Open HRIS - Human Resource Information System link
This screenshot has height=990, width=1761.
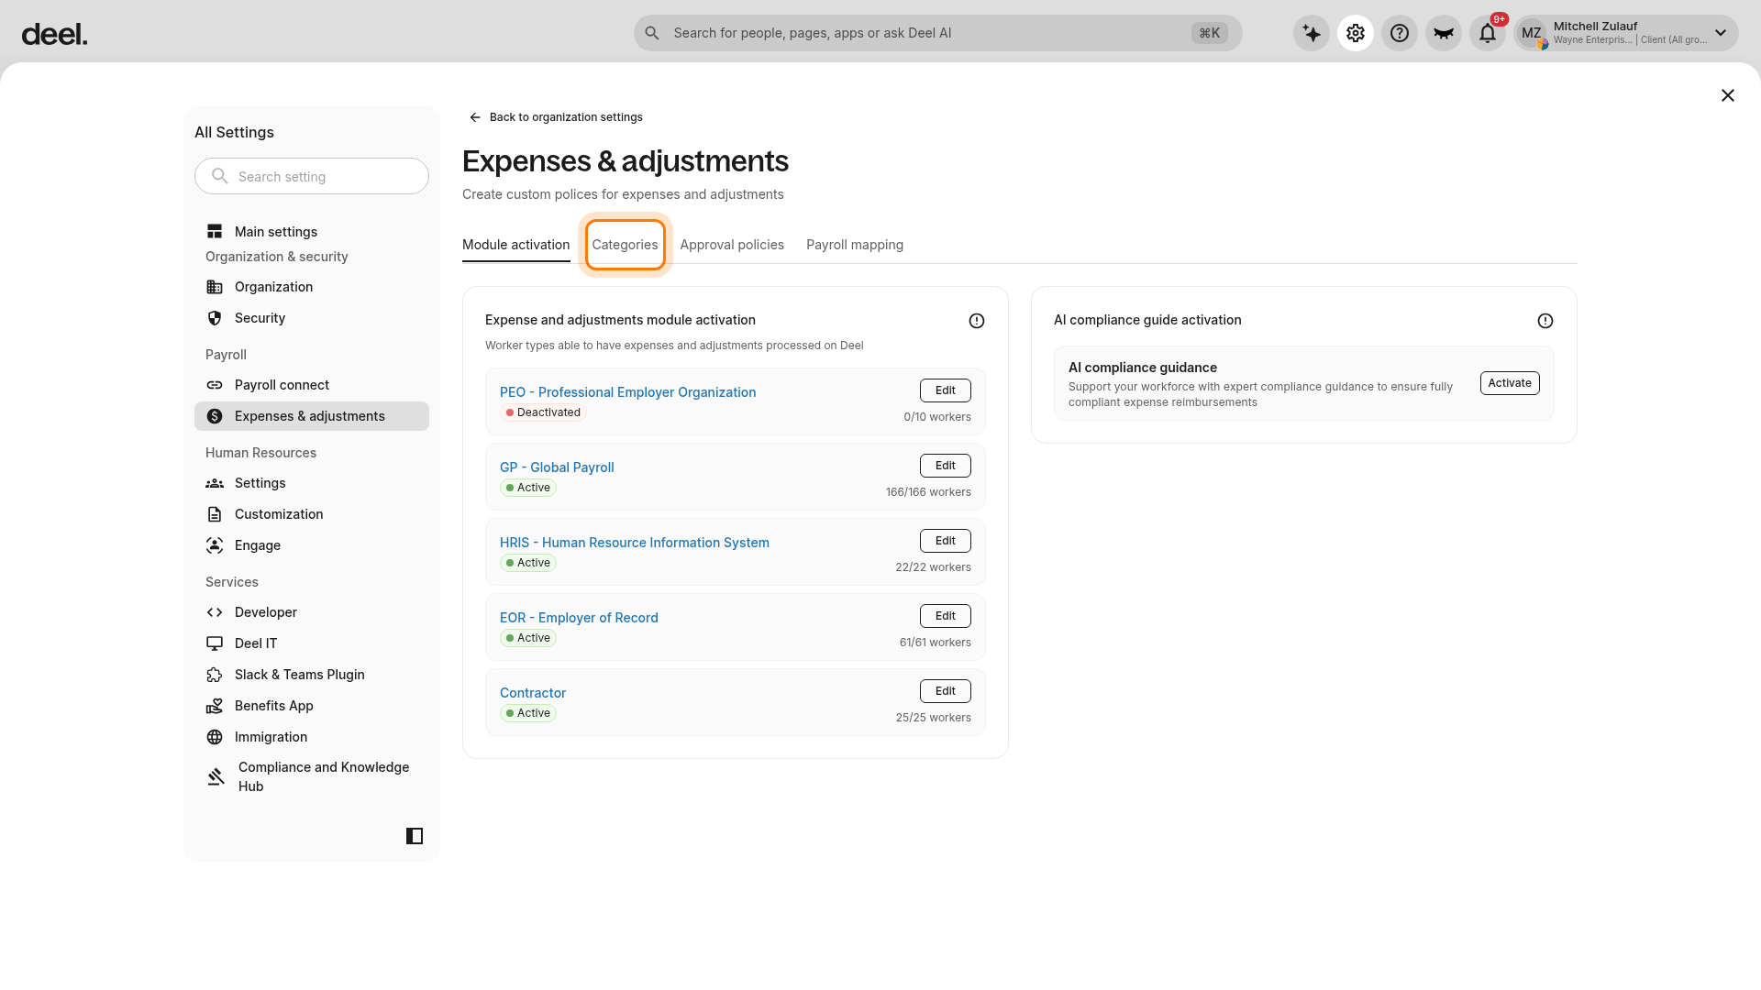click(635, 543)
